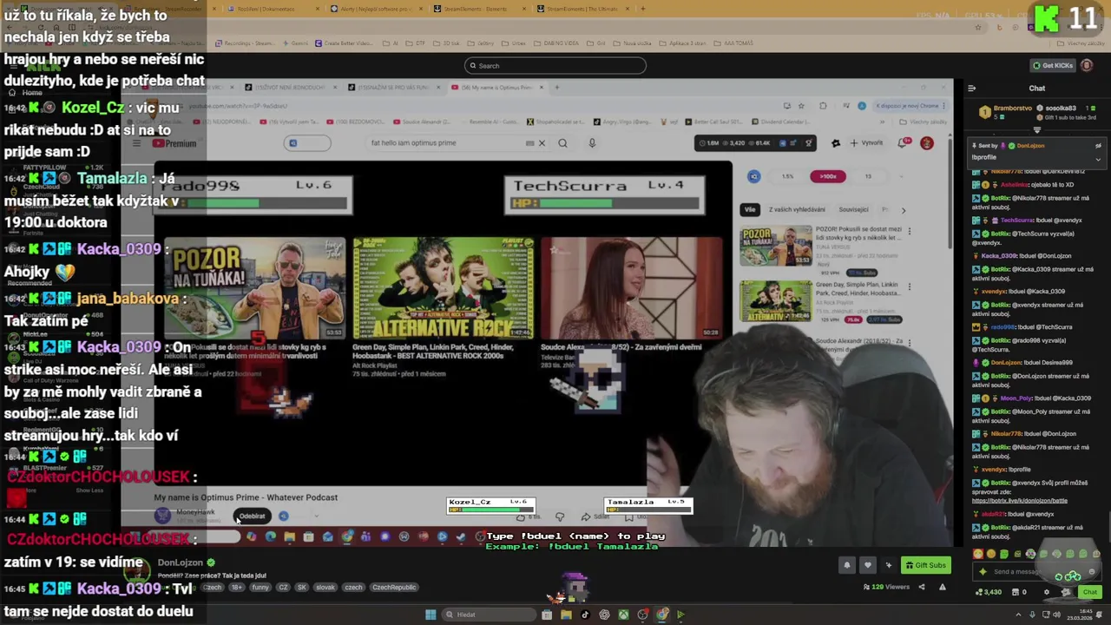
Task: Open the YouTube account avatar
Action: [x=927, y=143]
